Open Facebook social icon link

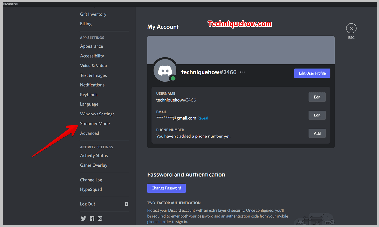pos(92,218)
